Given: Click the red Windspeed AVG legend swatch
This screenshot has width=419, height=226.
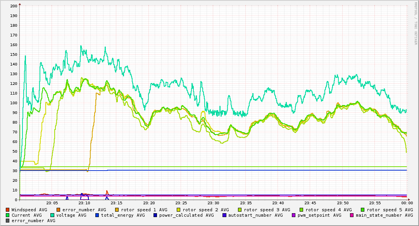Looking at the screenshot, I should (8, 210).
